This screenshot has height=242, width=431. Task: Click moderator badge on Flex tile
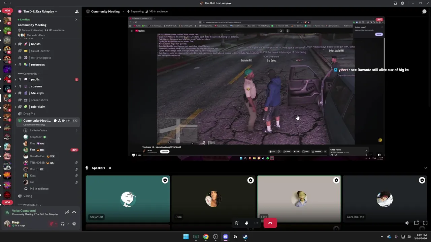pos(336,180)
